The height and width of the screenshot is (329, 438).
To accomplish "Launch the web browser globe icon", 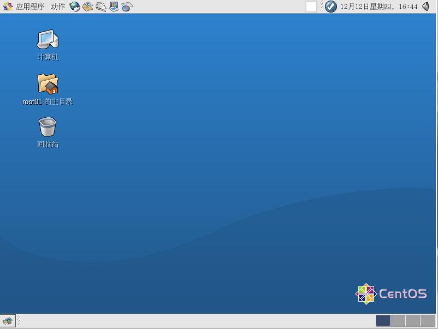I will point(75,7).
